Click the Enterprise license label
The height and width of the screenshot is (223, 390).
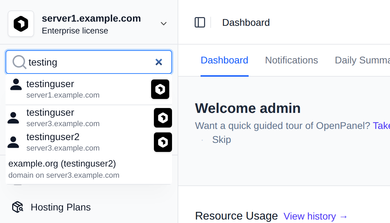point(75,31)
